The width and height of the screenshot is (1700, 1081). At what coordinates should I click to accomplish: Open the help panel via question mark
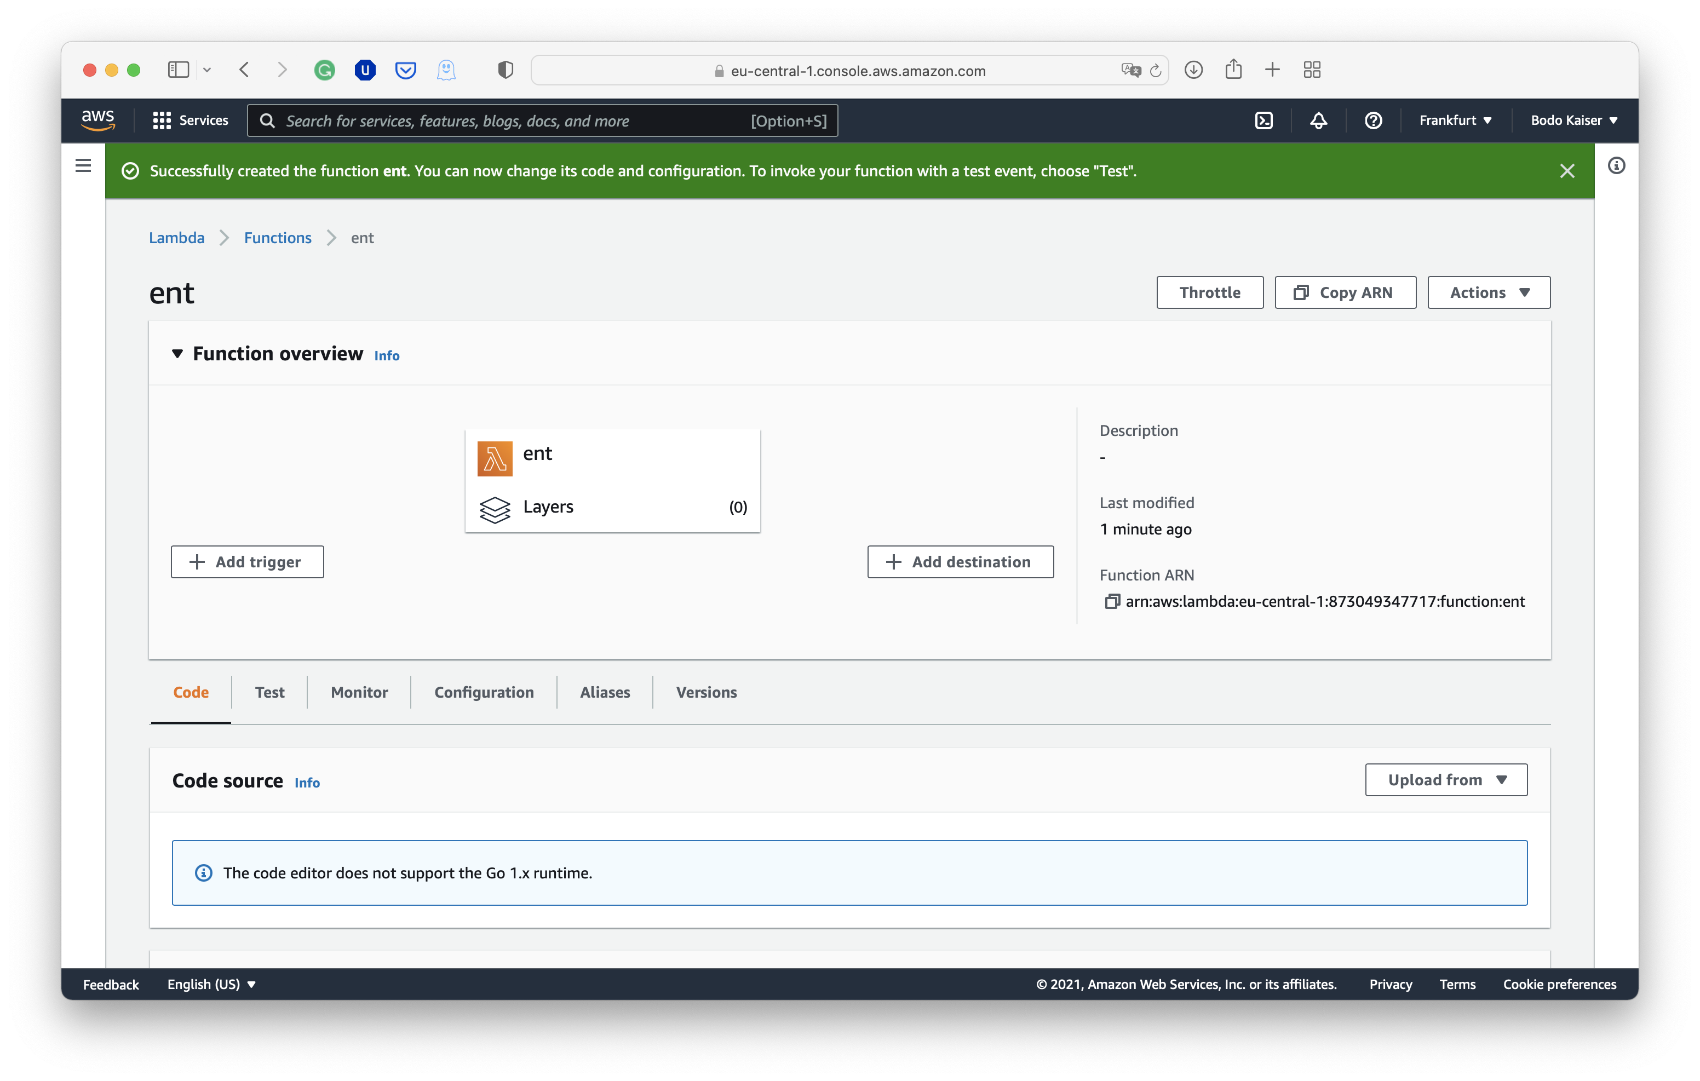(x=1372, y=120)
